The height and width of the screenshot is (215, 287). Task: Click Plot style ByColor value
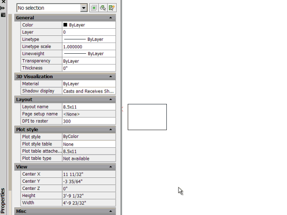89,137
